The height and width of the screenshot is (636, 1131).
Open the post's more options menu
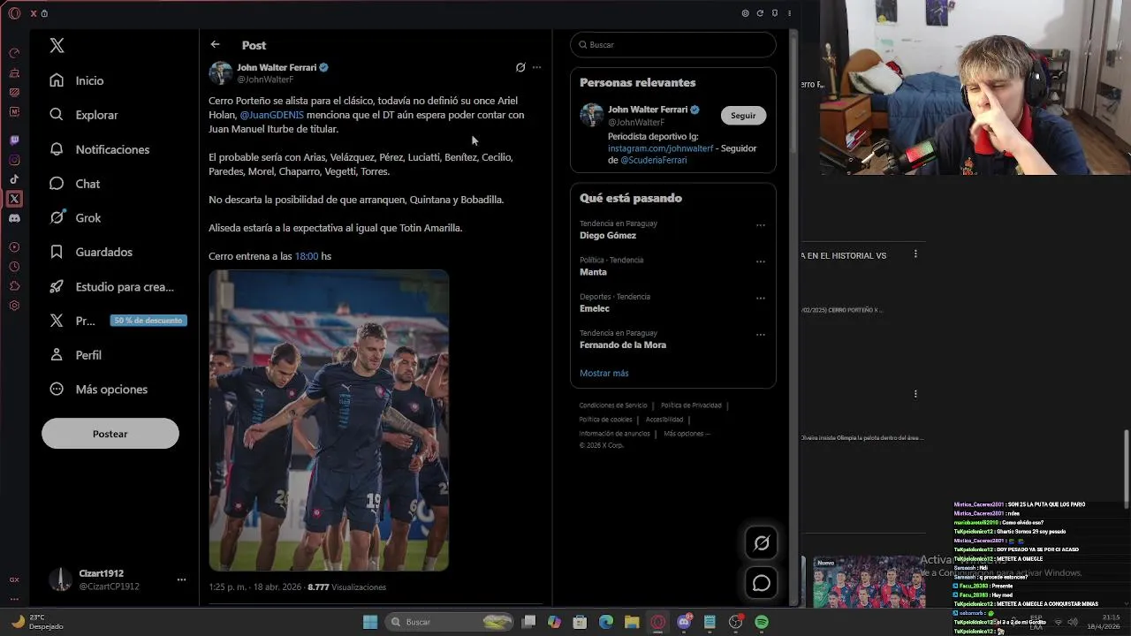point(536,67)
